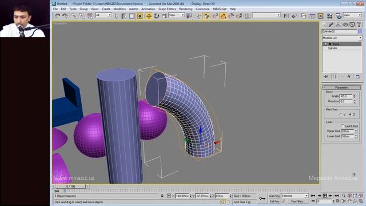Expand the Bend modifier sub-objects
The height and width of the screenshot is (206, 366).
point(330,44)
